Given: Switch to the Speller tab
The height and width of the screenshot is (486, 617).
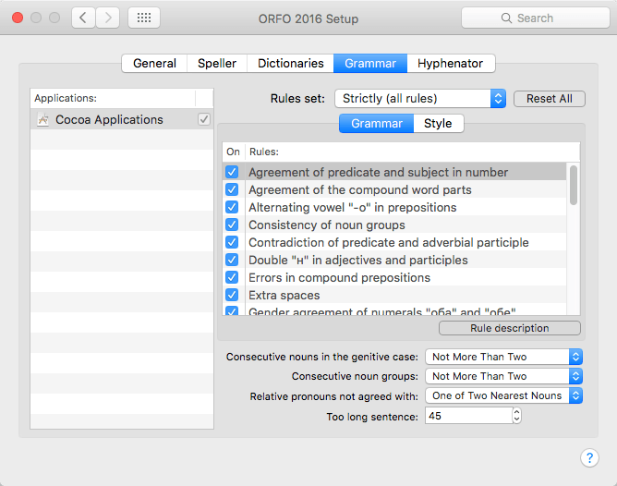Looking at the screenshot, I should [x=217, y=64].
